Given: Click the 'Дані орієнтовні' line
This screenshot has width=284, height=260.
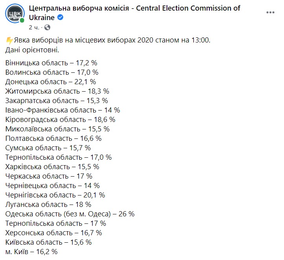Looking at the screenshot, I should 32,50.
